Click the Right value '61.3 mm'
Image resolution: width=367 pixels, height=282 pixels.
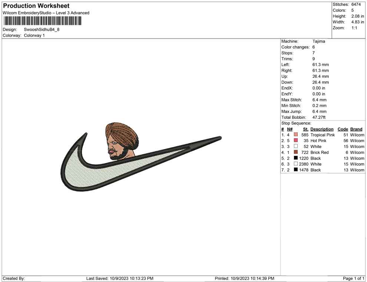click(x=321, y=71)
